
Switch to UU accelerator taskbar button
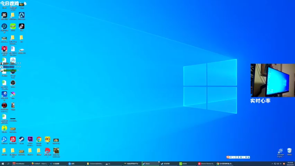pyautogui.click(x=58, y=164)
